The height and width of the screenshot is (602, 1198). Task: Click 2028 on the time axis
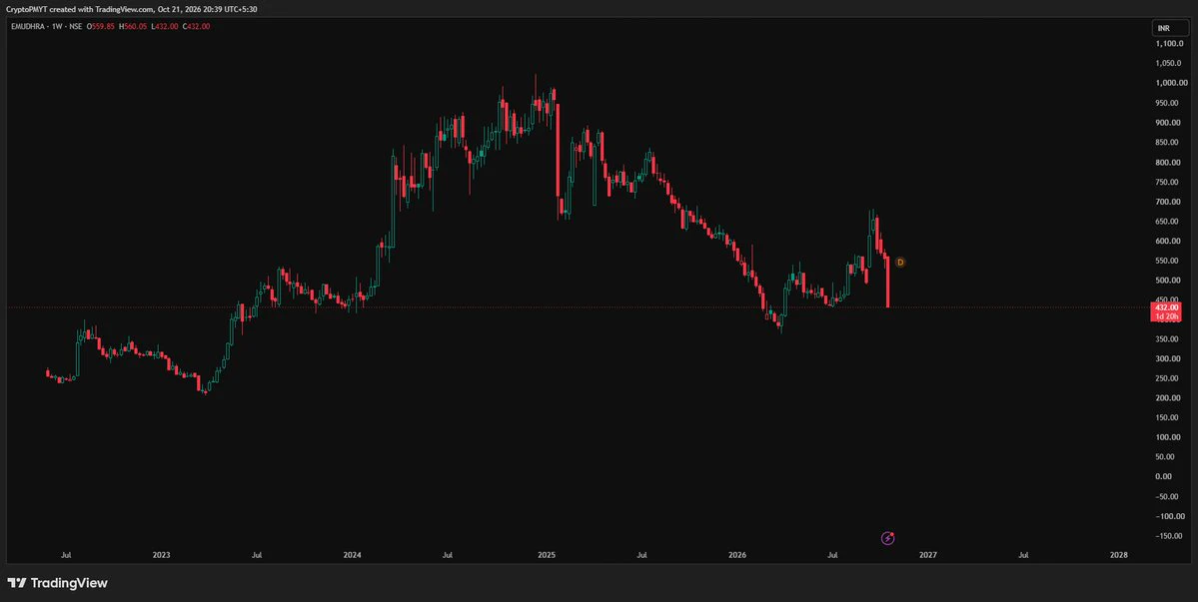coord(1118,555)
